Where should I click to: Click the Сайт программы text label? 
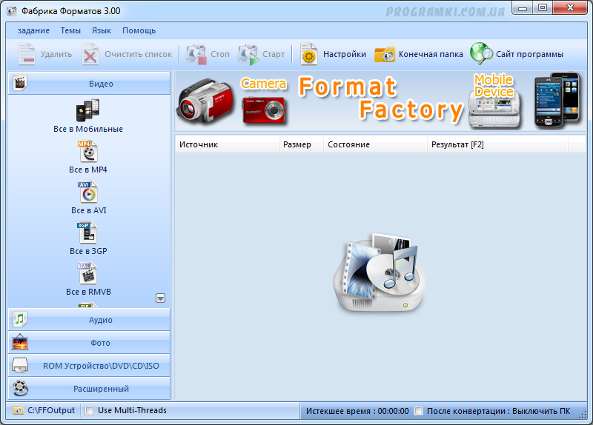(529, 54)
